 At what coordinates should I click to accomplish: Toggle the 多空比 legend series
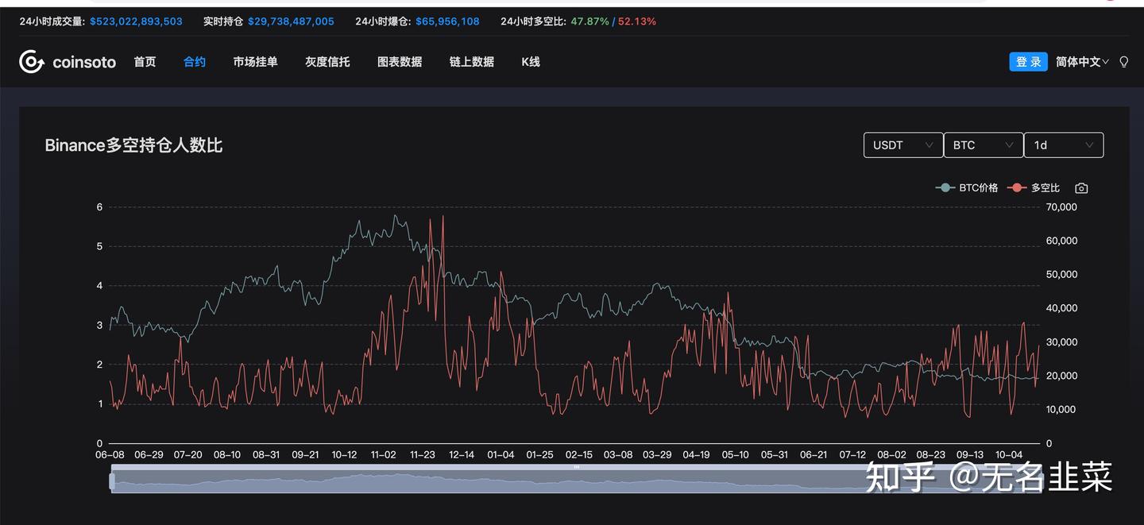tap(1034, 188)
